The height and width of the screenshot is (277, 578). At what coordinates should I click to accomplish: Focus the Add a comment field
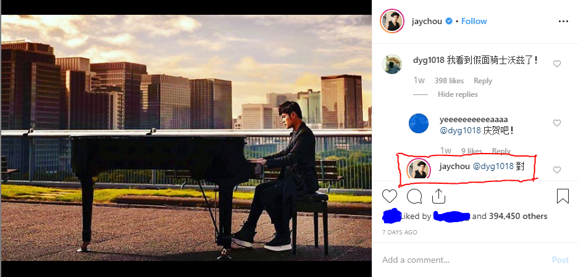[x=464, y=260]
